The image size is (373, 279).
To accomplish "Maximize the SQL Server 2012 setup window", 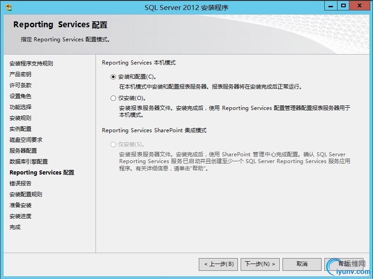I will coord(343,6).
